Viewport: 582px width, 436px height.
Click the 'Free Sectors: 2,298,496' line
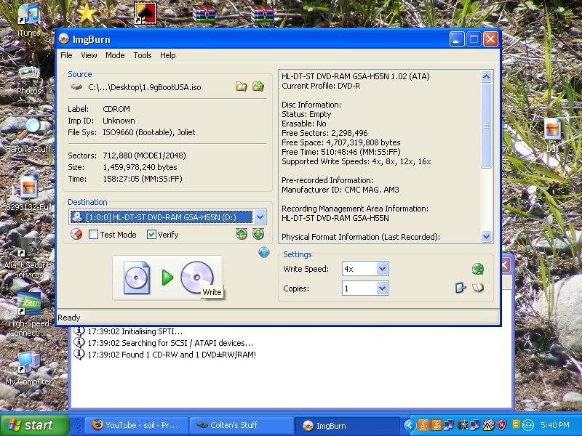click(x=324, y=133)
